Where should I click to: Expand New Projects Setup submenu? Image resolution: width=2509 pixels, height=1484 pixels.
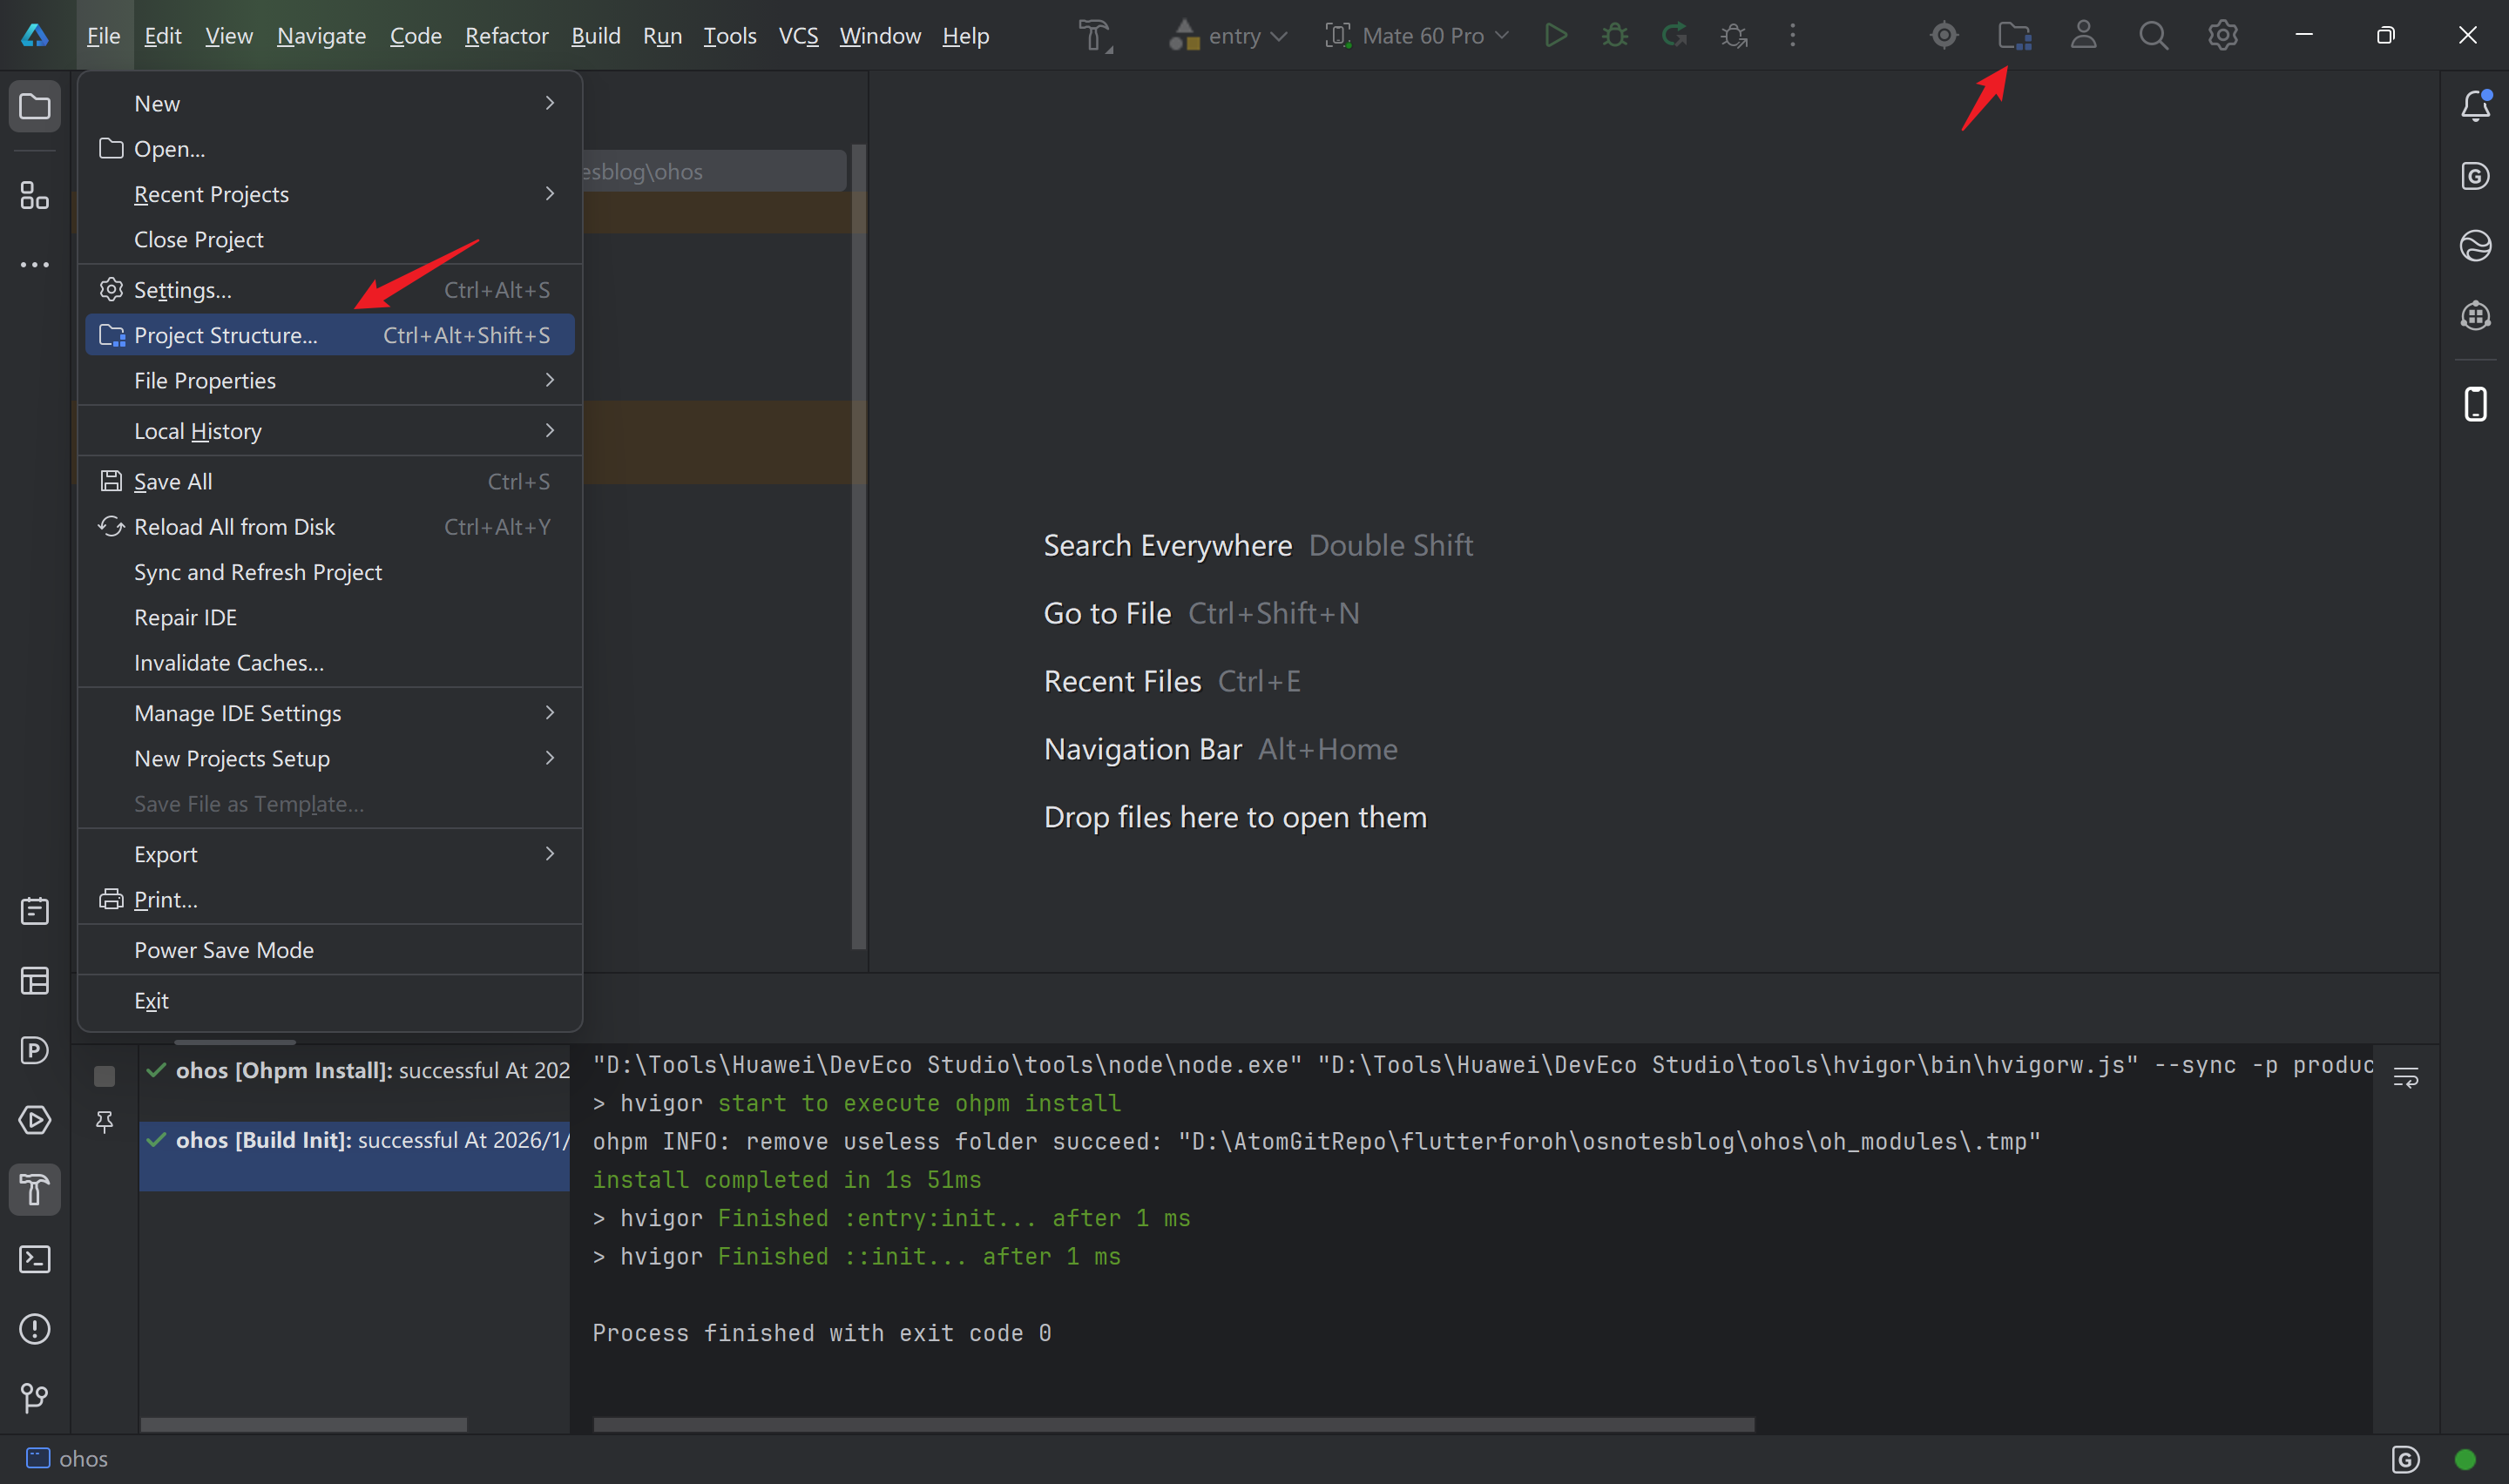[330, 758]
